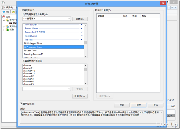
Task: Close the 新增計數器 dialog
Action: coord(163,3)
